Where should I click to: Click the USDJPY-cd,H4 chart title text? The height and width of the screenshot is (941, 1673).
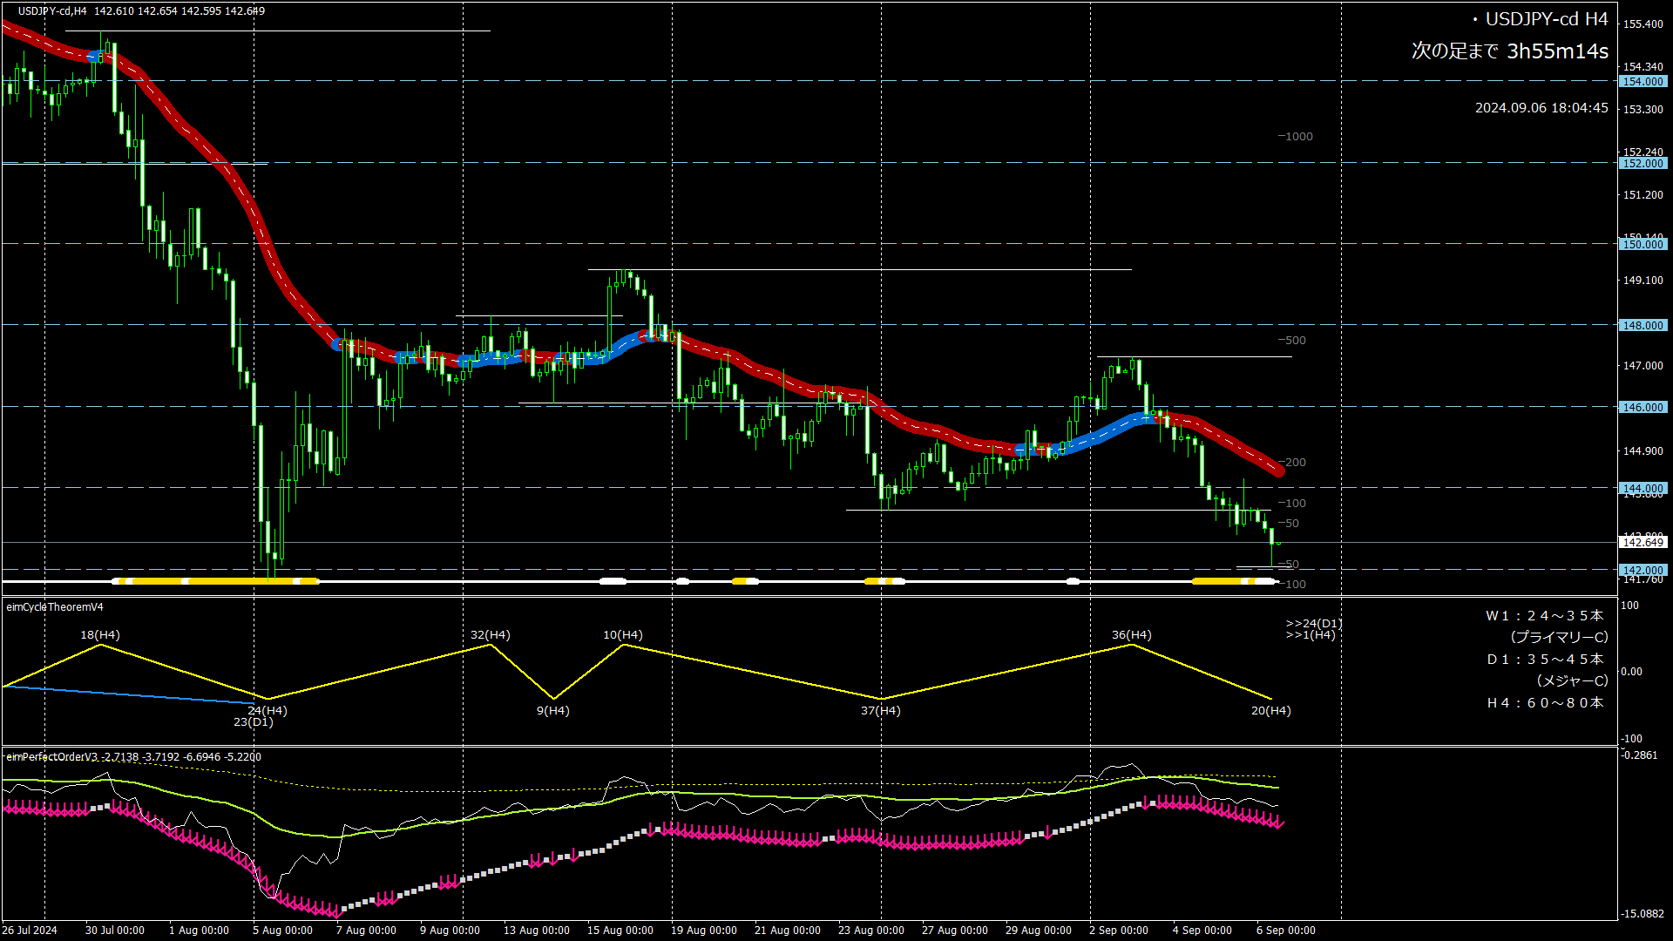[52, 11]
